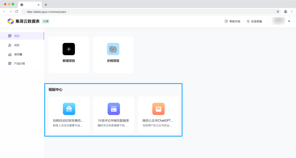The height and width of the screenshot is (158, 296).
Task: Click the headset icon beside 在线客服
Action: [x=248, y=21]
